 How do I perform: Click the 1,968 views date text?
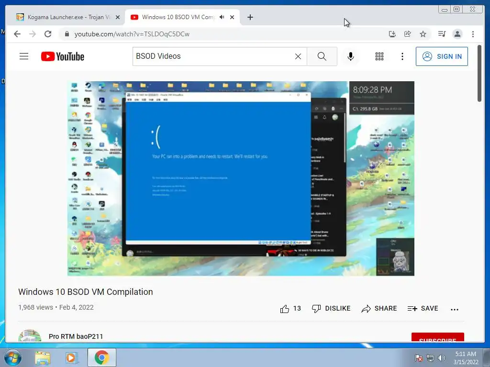(56, 307)
